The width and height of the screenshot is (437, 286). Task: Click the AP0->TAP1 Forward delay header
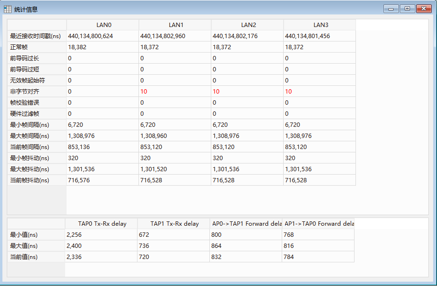tap(246, 224)
